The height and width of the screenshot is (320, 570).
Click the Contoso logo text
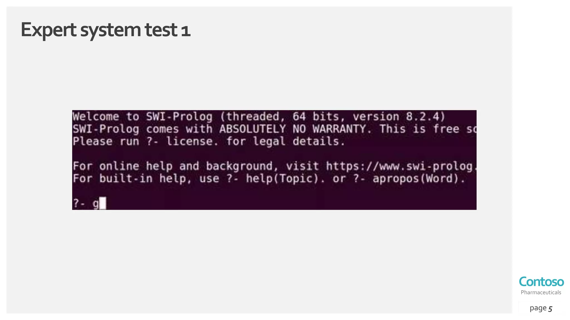[541, 282]
